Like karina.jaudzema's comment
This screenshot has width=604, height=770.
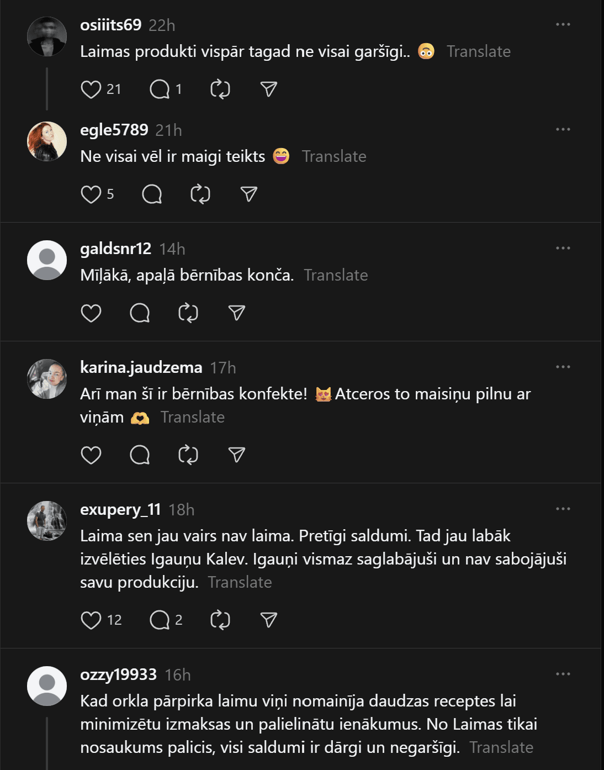point(91,455)
